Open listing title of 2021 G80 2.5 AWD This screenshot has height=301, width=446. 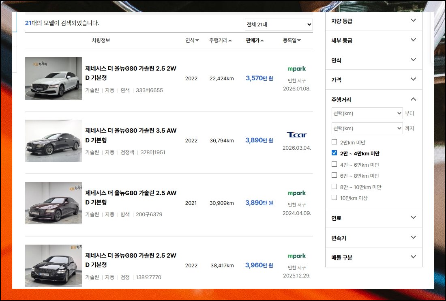[131, 198]
